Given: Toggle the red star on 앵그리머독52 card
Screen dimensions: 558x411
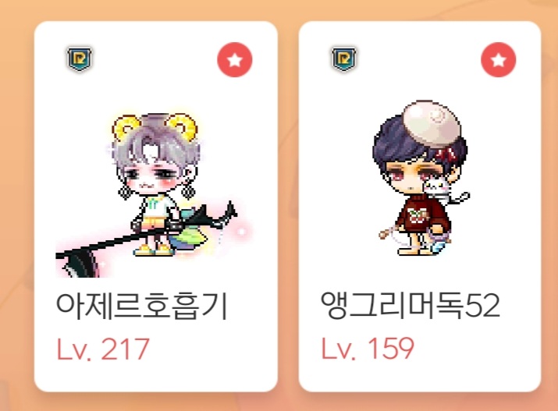Looking at the screenshot, I should (498, 60).
